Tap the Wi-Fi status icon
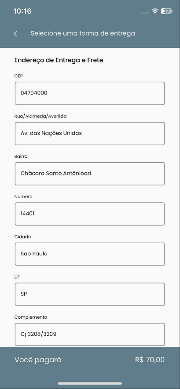This screenshot has width=180, height=389. click(x=155, y=11)
